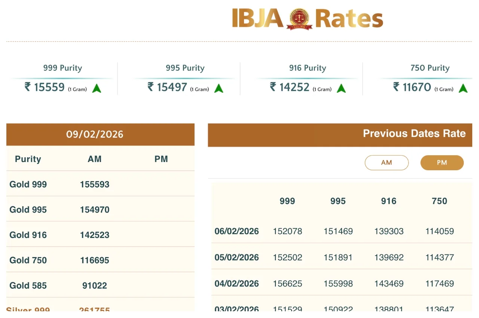Click the Gold 999 row label
Image resolution: width=479 pixels, height=318 pixels.
[x=28, y=184]
